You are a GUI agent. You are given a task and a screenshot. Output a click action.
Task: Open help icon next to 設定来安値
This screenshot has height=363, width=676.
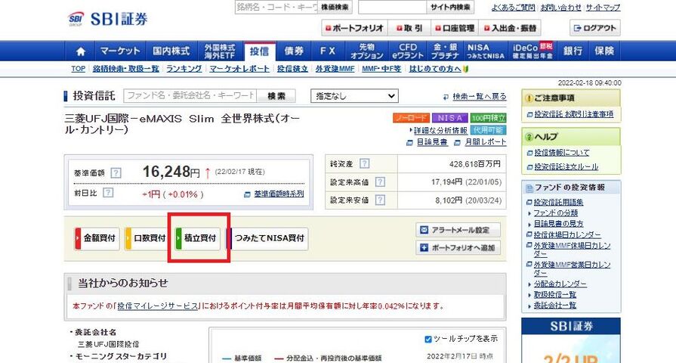point(380,200)
